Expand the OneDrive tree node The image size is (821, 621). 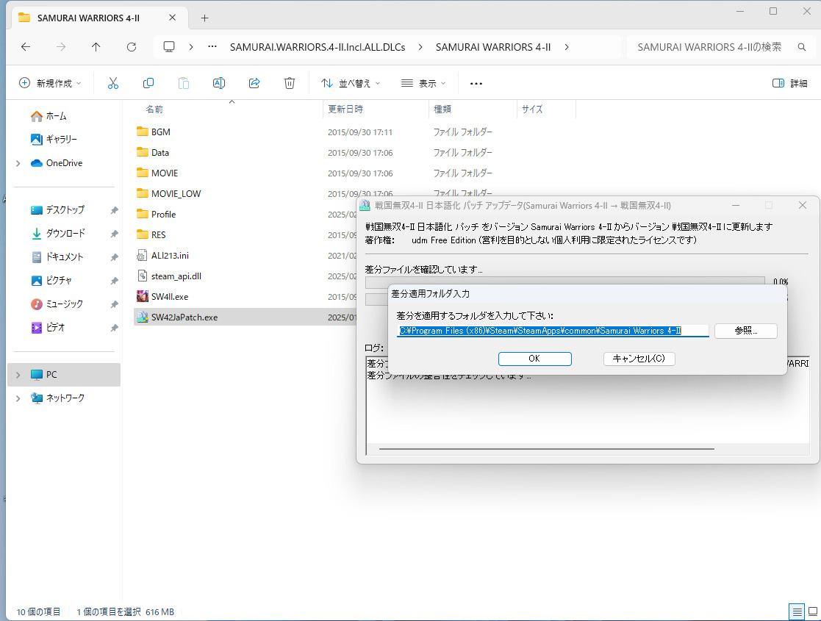pos(18,163)
